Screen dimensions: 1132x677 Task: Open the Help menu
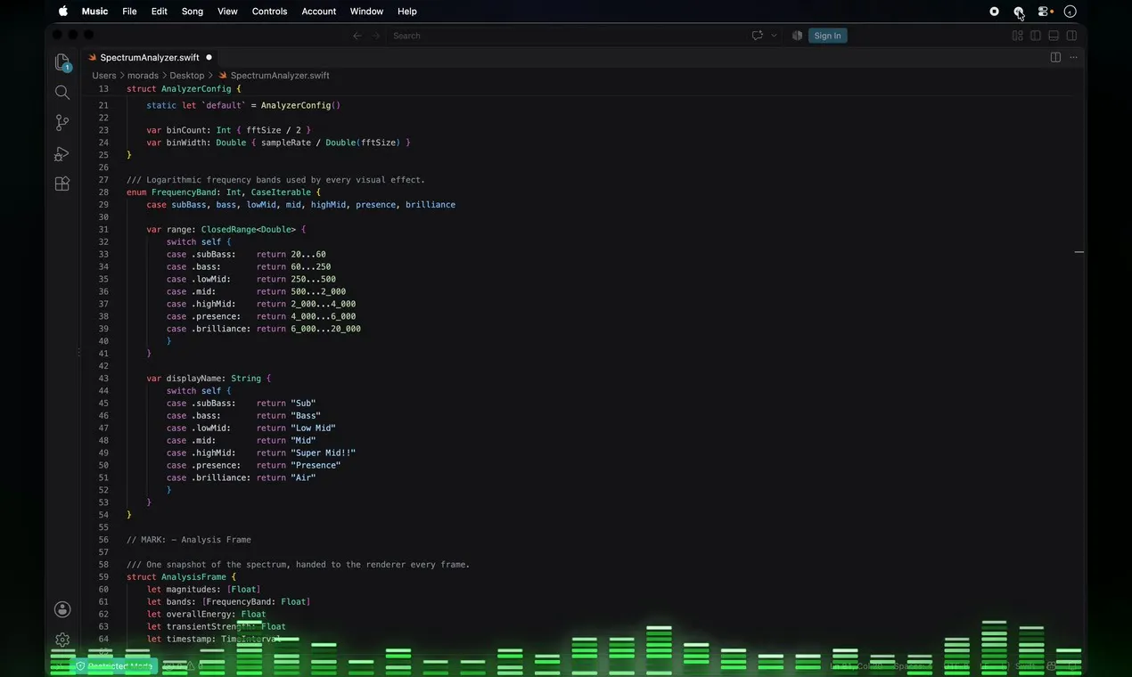407,12
